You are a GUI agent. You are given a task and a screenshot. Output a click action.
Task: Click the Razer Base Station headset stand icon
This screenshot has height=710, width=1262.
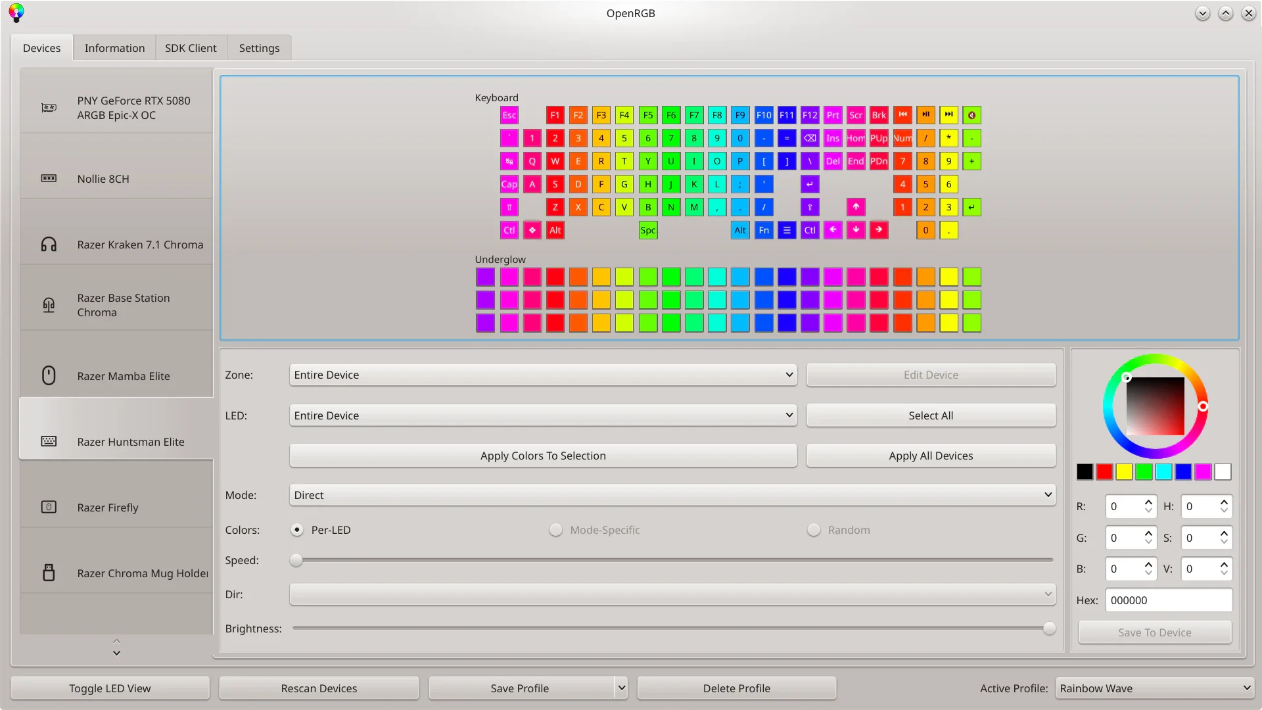[x=49, y=305]
